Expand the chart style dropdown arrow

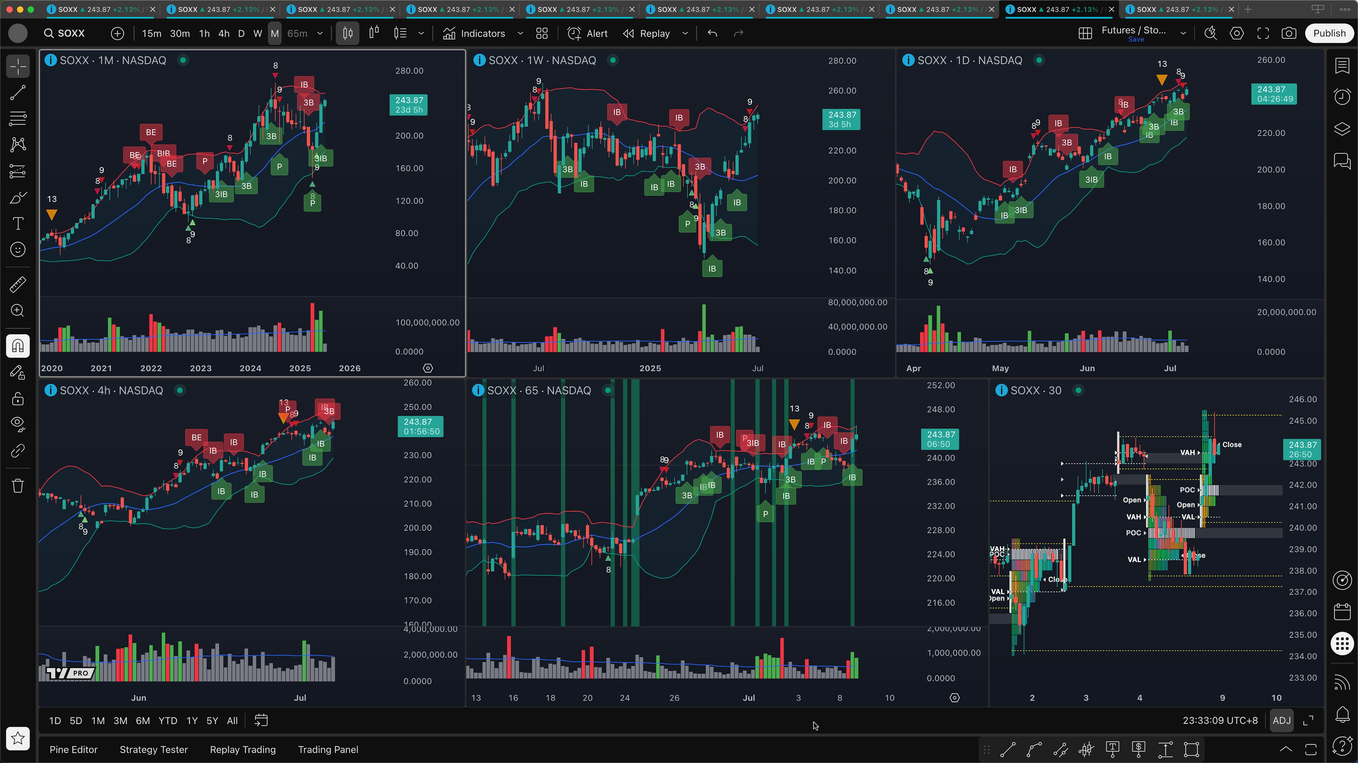[421, 33]
